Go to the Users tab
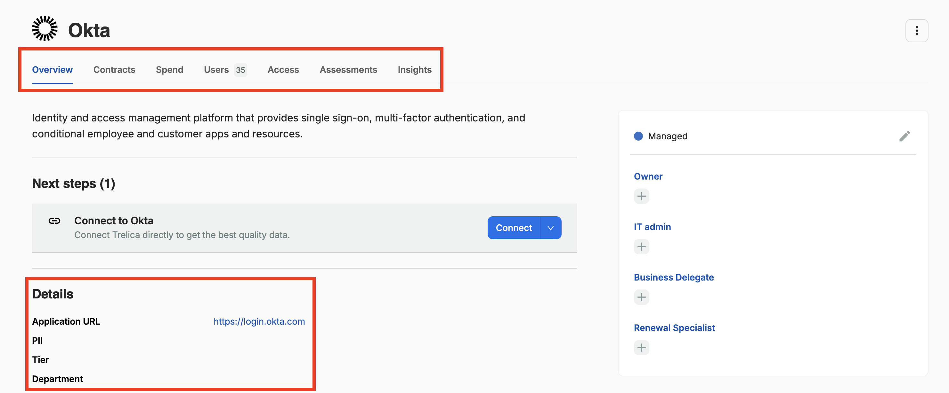 click(x=216, y=69)
